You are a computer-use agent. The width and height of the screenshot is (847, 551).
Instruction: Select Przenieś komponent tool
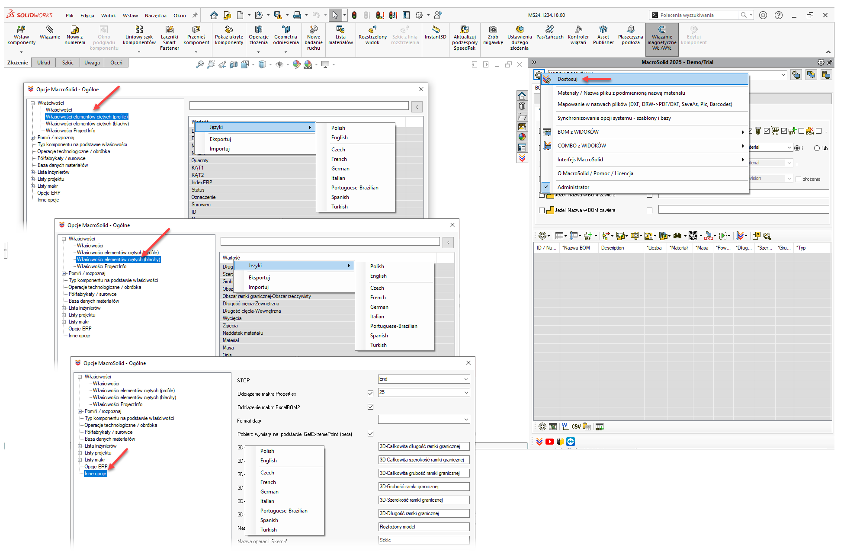[x=196, y=35]
